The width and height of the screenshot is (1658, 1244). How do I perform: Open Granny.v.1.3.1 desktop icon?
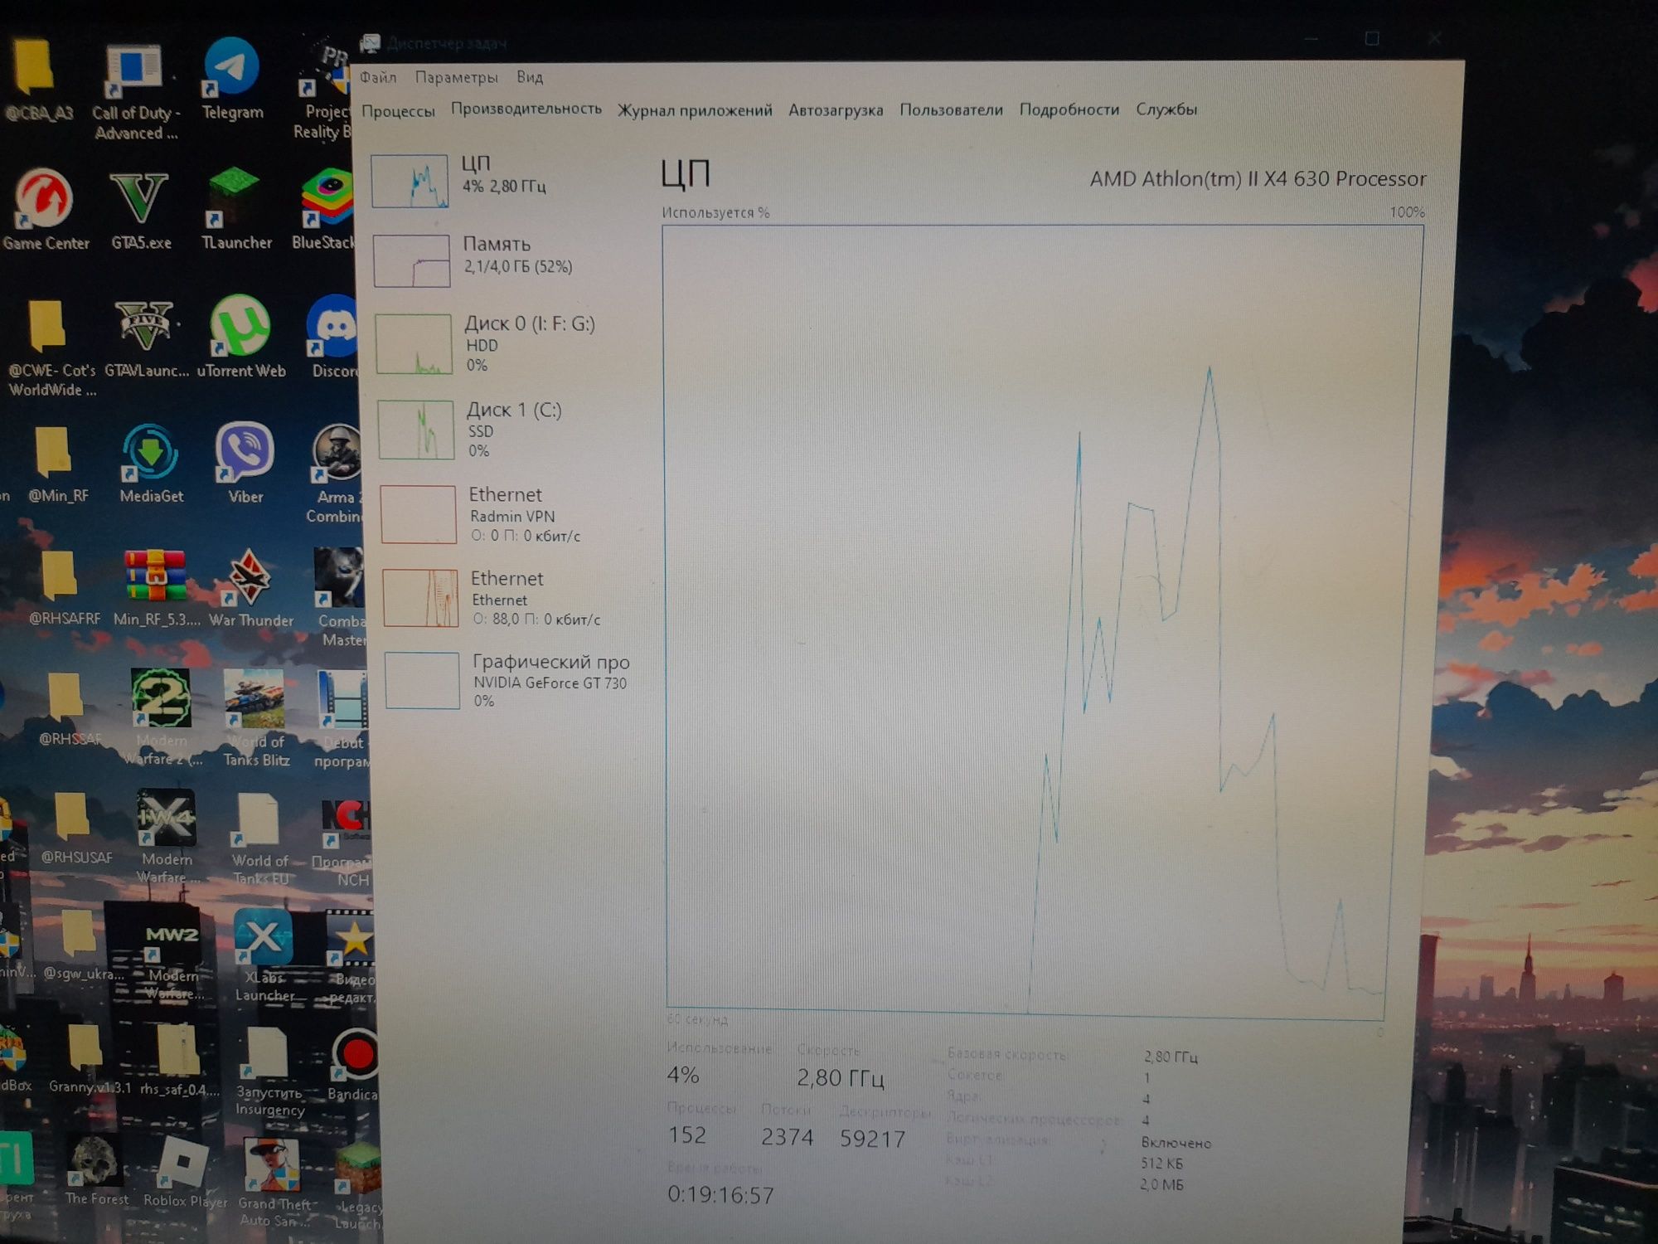(x=88, y=1059)
